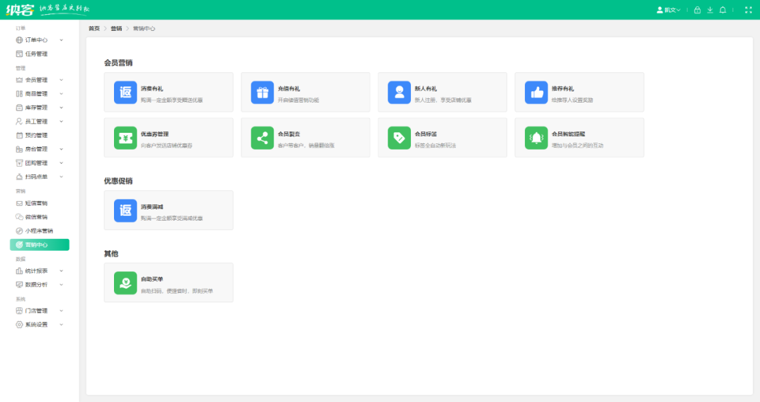
Task: Expand the 订单中心 chevron
Action: pos(61,40)
